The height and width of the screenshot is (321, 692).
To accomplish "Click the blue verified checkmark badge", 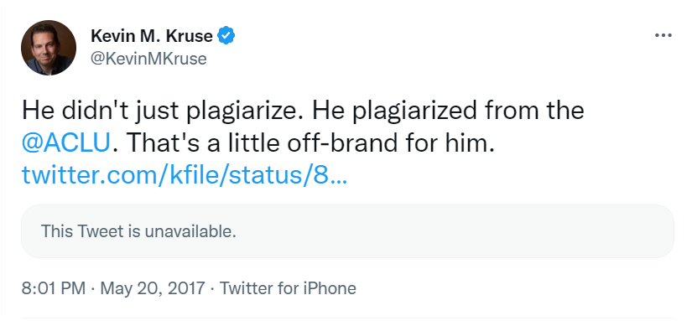I will pos(226,36).
